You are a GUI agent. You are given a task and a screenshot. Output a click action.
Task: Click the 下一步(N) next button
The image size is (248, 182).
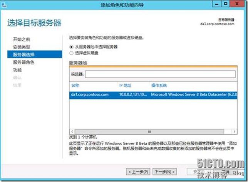pyautogui.click(x=164, y=172)
